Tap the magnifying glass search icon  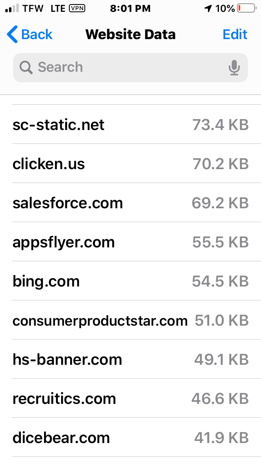(x=26, y=67)
